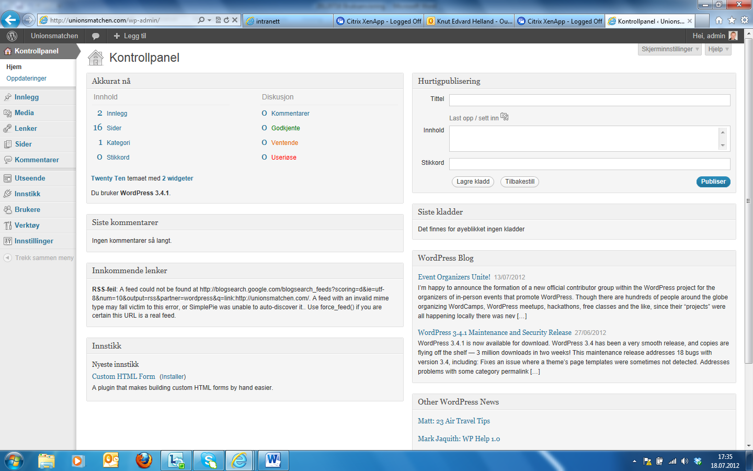753x471 pixels.
Task: Open Microsoft Word from the taskbar
Action: 272,460
